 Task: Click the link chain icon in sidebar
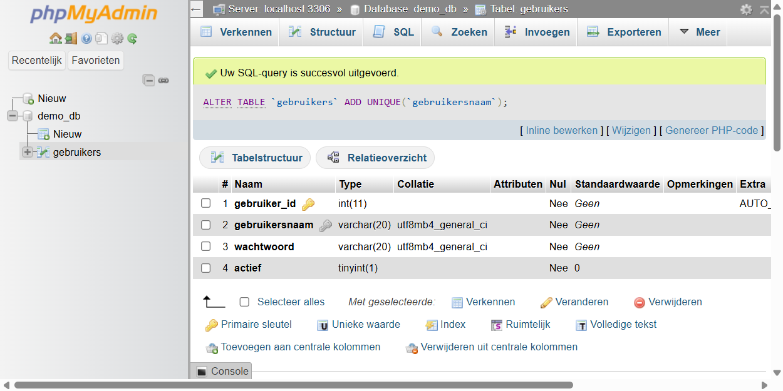(x=163, y=80)
